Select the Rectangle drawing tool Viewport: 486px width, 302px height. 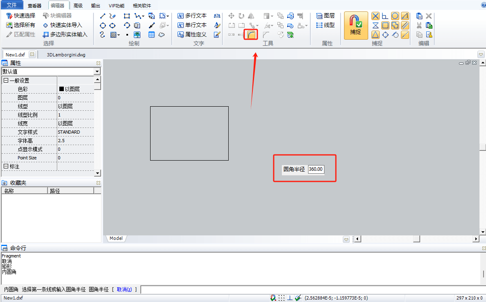[127, 16]
